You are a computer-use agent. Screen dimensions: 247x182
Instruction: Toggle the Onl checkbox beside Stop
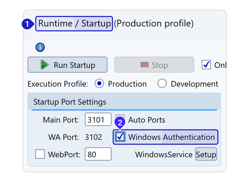coord(206,65)
